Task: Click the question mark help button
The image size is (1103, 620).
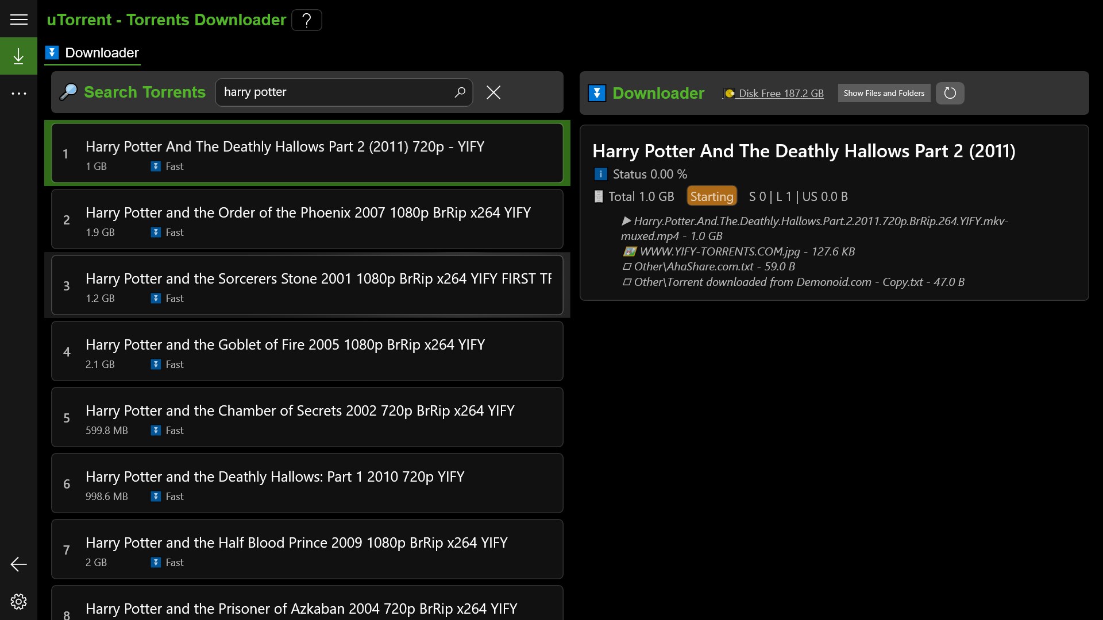Action: pyautogui.click(x=307, y=20)
